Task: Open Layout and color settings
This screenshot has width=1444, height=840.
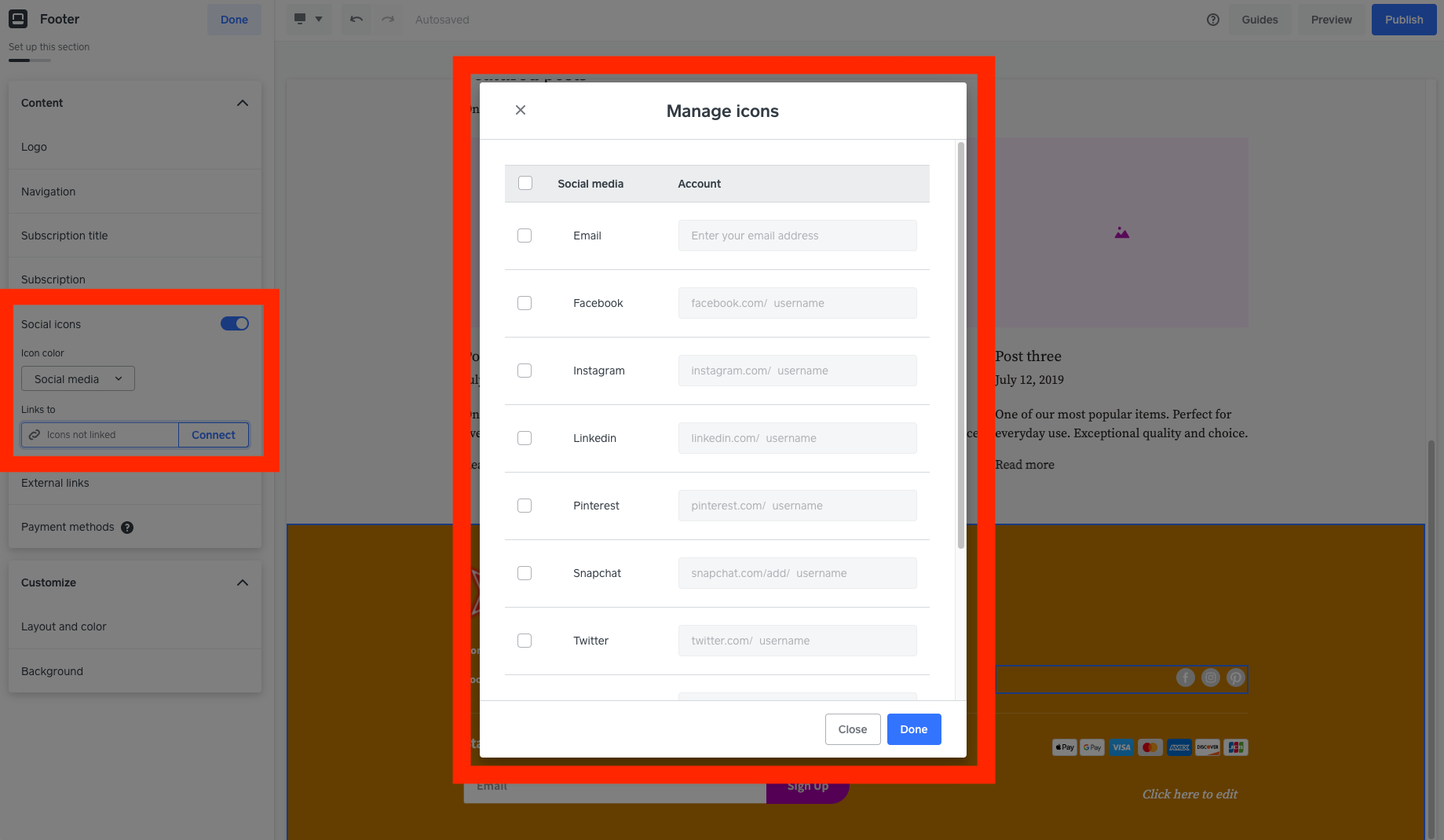Action: [x=135, y=626]
